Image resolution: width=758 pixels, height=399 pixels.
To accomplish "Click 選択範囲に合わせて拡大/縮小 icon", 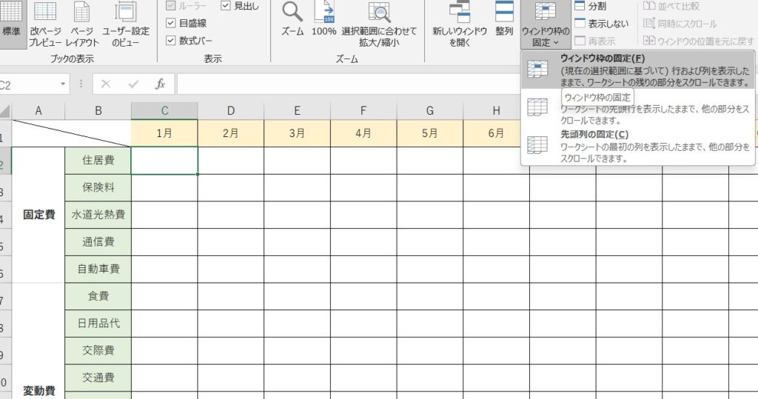I will coord(379,13).
